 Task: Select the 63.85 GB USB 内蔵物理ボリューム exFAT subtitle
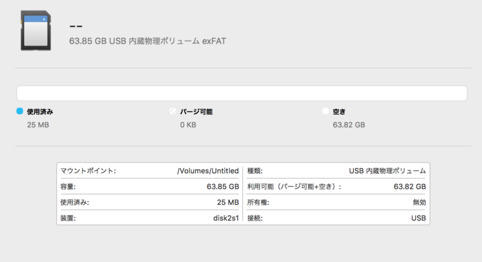(148, 41)
